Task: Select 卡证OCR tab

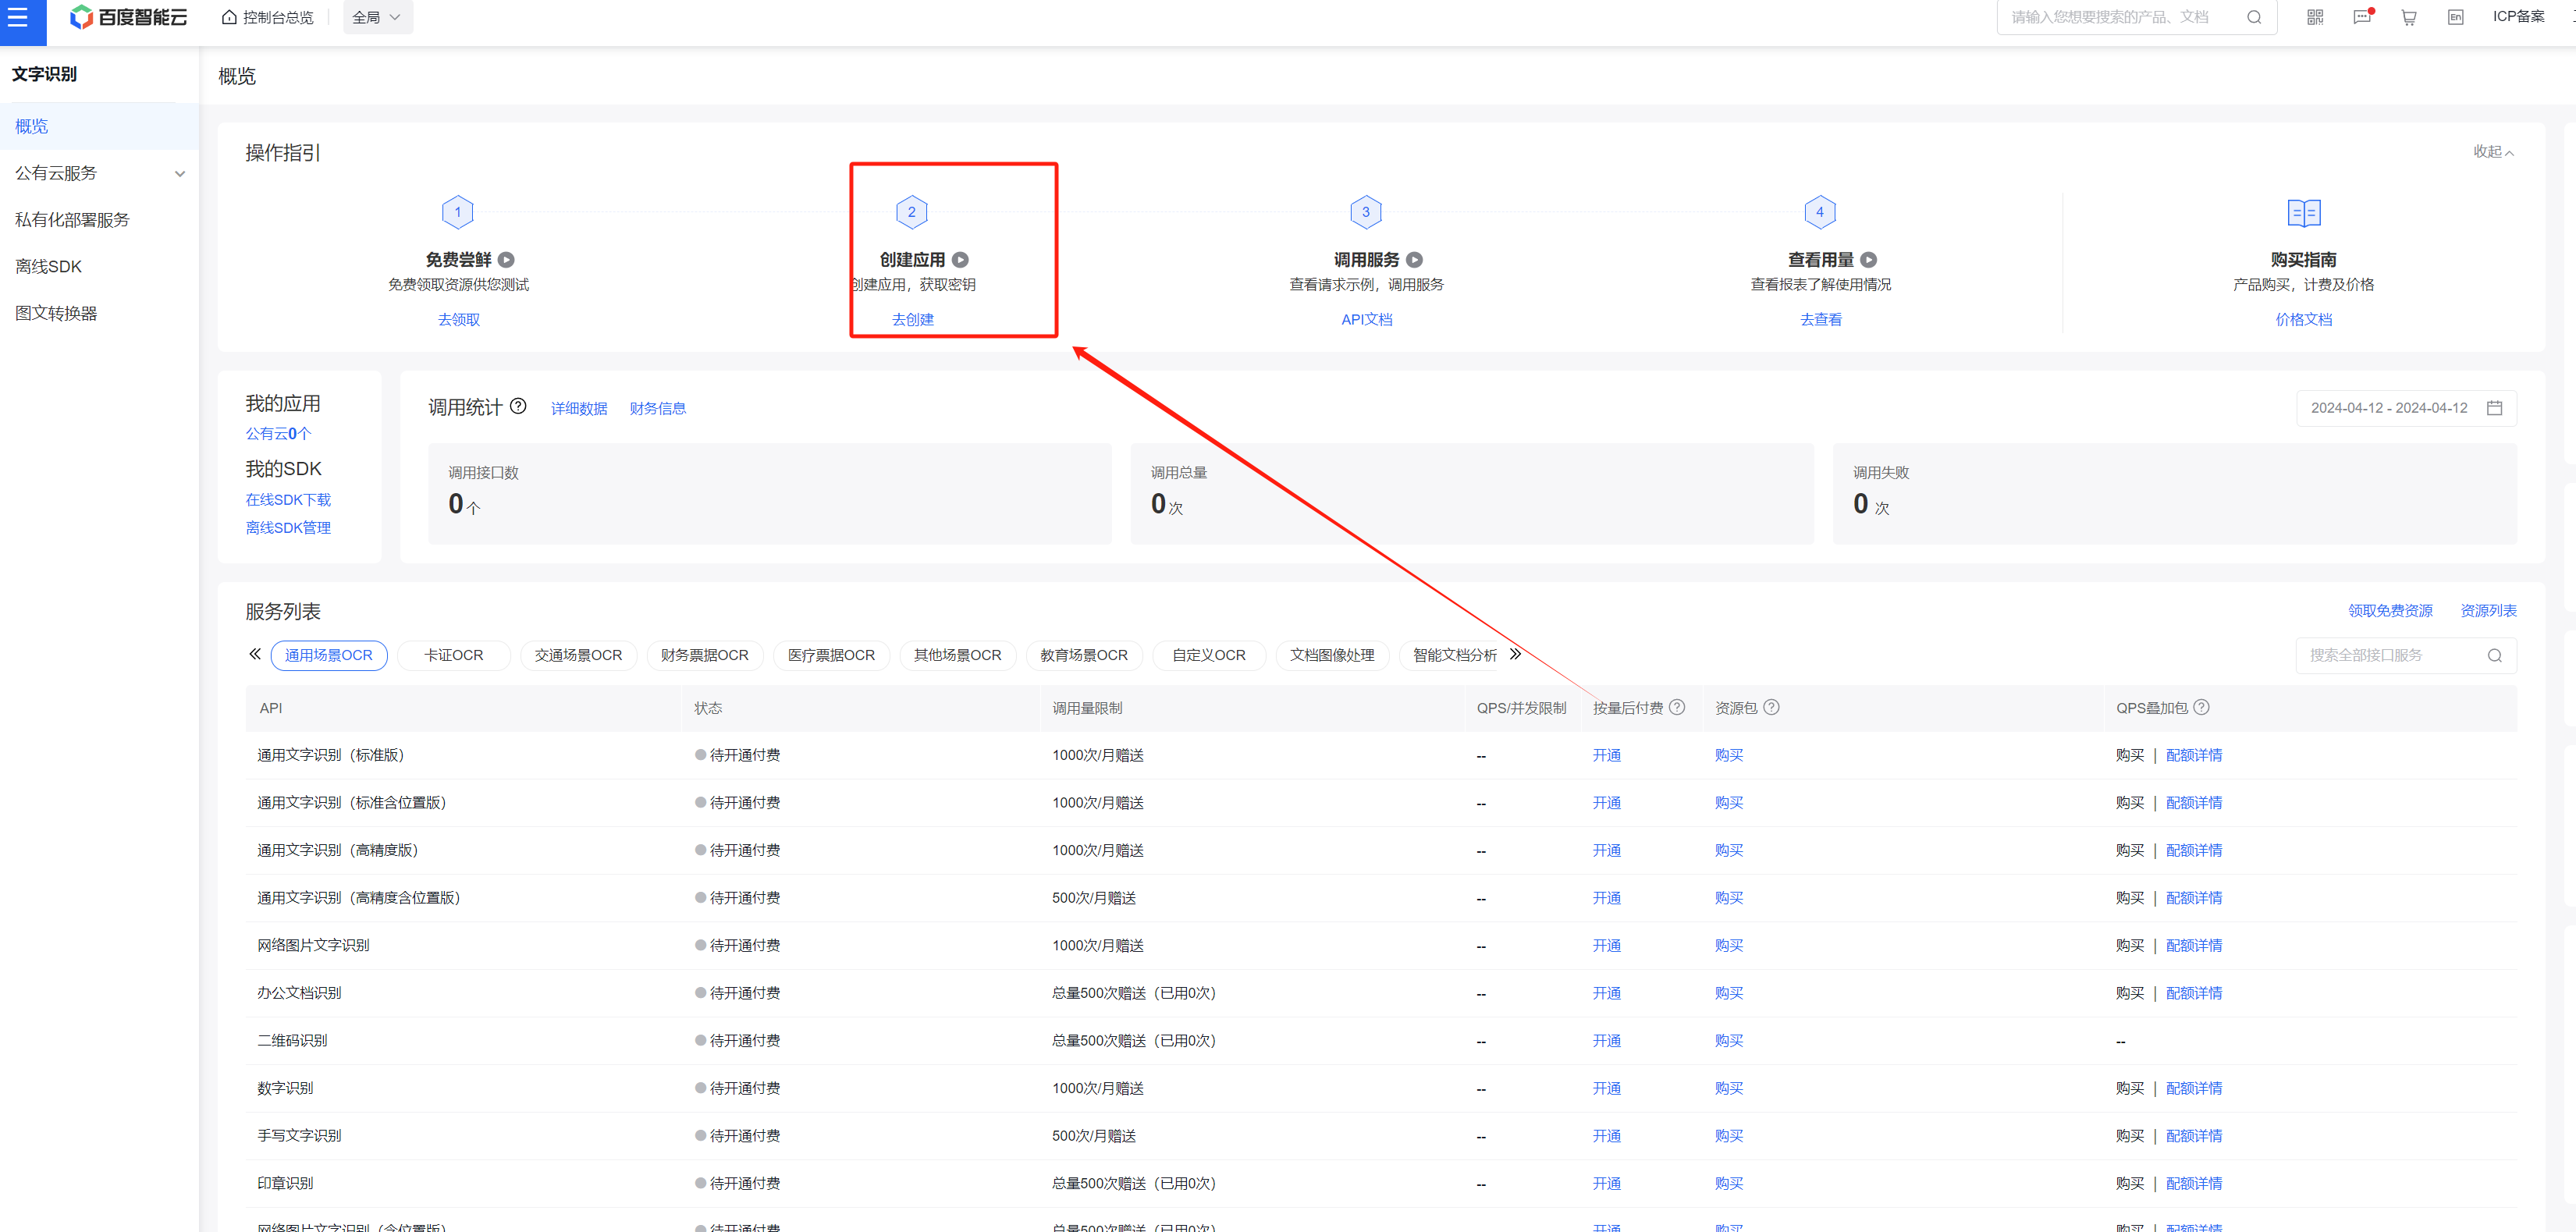Action: pyautogui.click(x=454, y=656)
